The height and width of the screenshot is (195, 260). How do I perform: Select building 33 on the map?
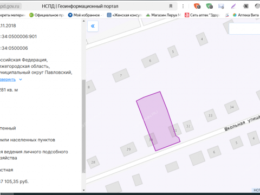(x=210, y=115)
